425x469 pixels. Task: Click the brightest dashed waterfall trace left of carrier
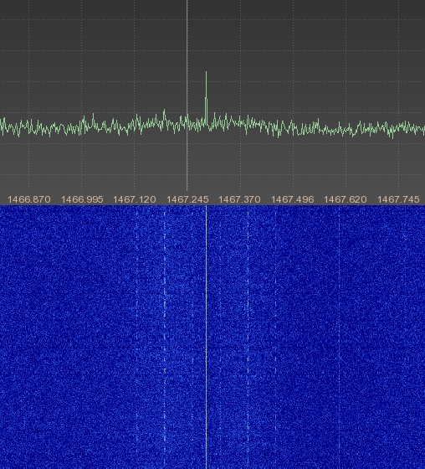pyautogui.click(x=164, y=337)
